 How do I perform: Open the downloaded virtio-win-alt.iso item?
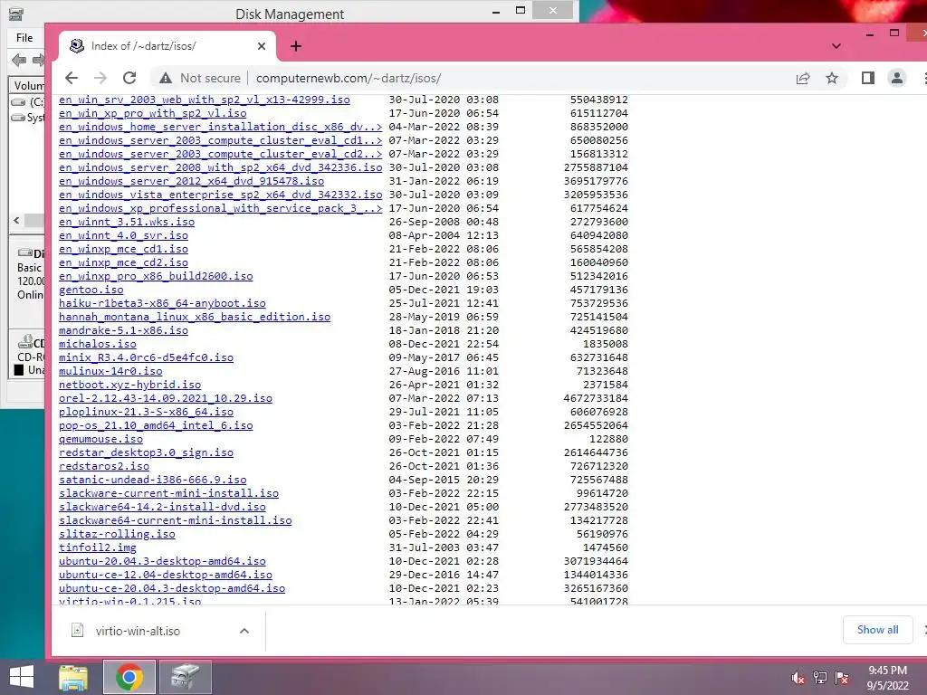(x=138, y=631)
